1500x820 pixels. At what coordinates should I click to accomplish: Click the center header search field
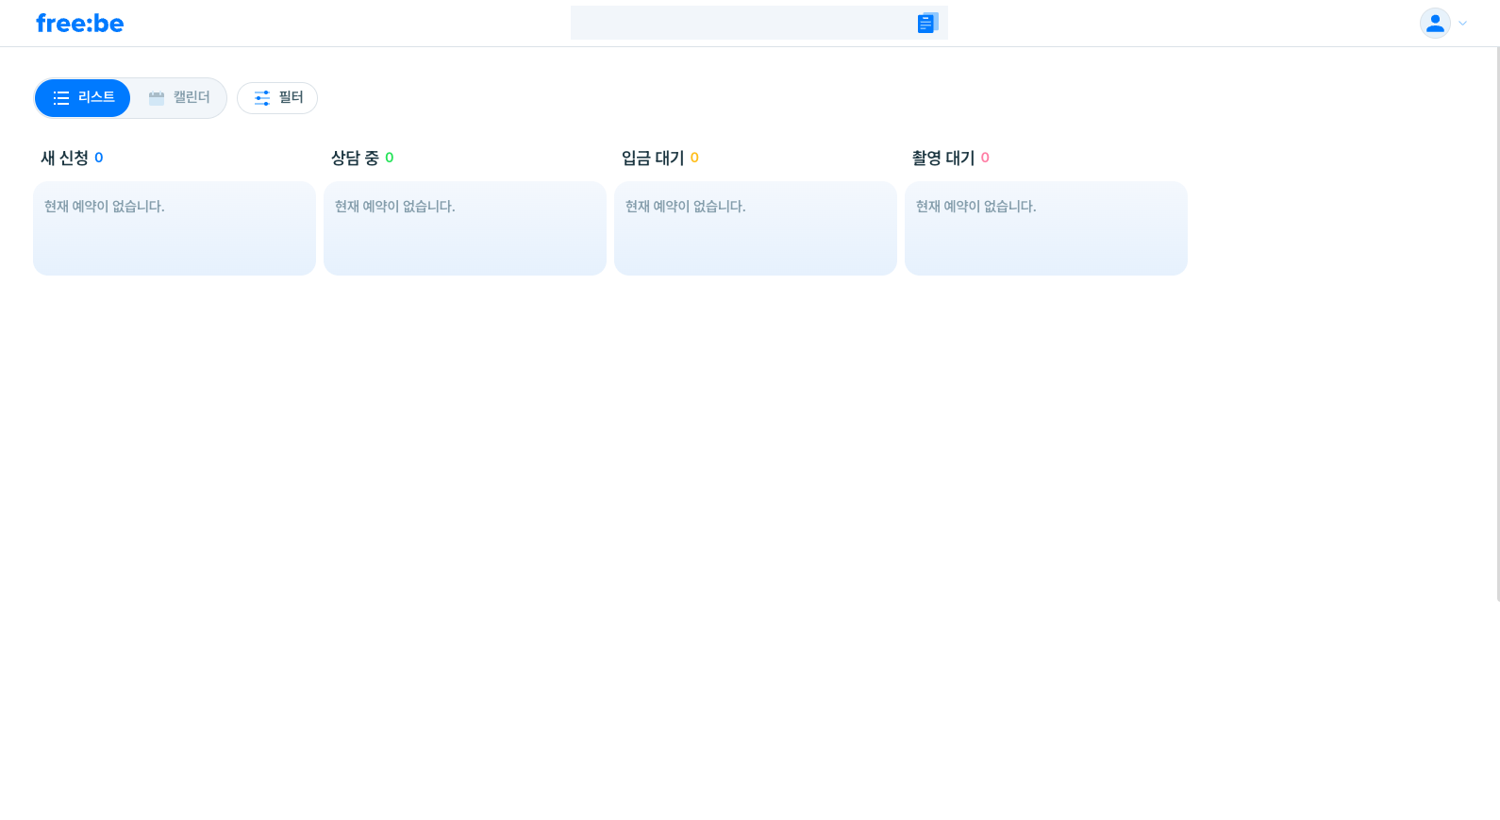[759, 23]
